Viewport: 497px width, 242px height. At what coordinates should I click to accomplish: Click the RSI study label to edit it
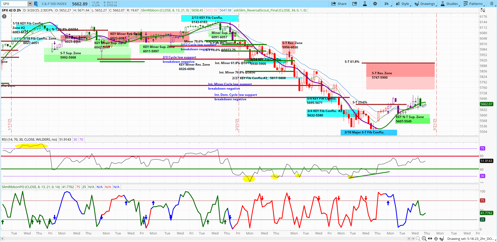29,139
